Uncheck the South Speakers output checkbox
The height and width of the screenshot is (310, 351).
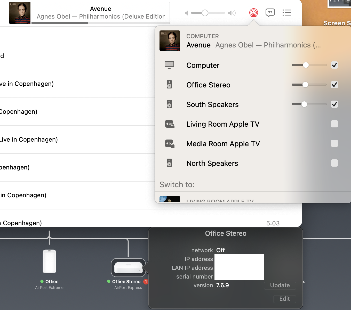[334, 104]
